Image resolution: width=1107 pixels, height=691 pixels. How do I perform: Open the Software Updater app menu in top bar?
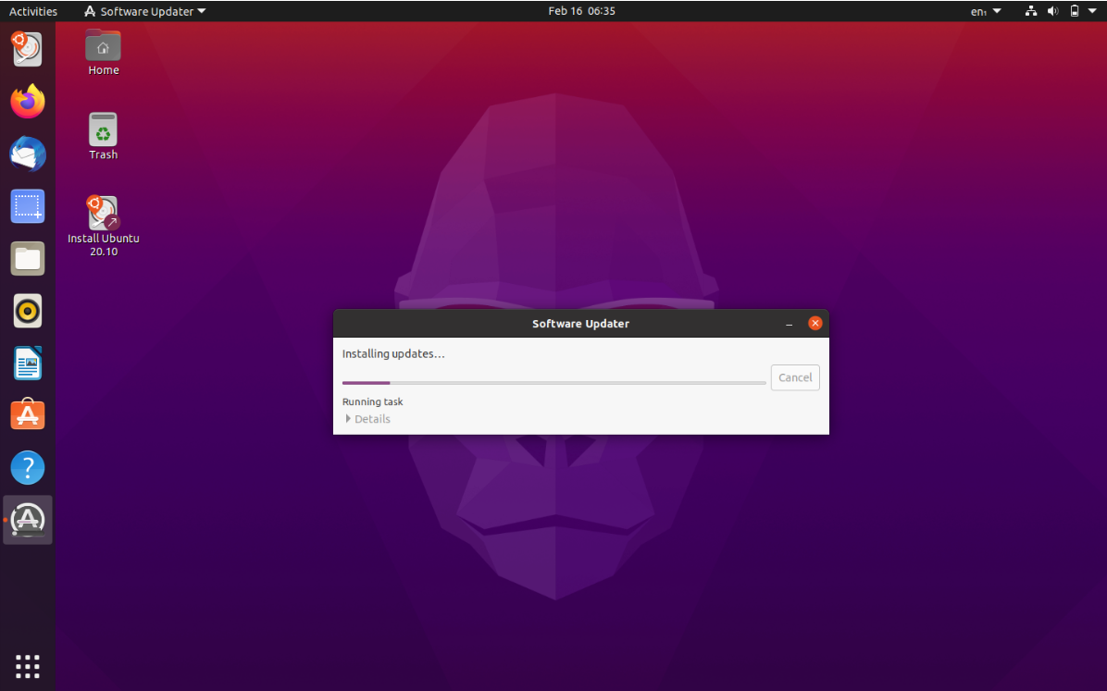point(144,11)
